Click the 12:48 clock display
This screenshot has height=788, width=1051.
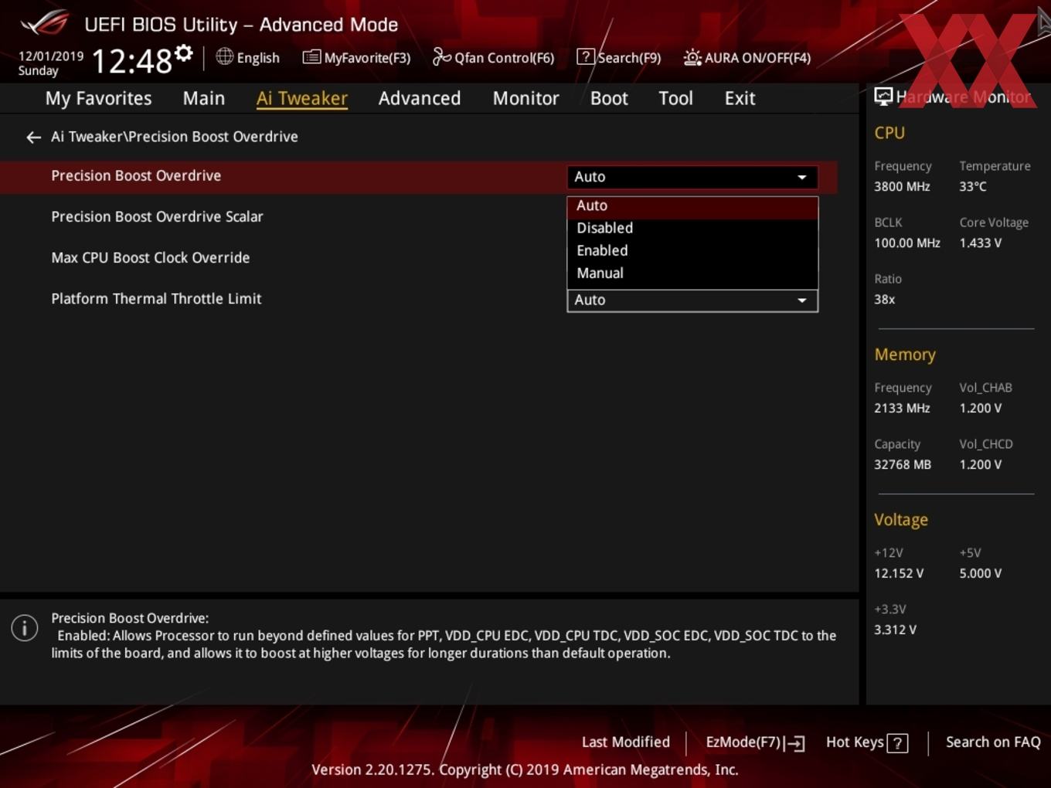[x=131, y=60]
